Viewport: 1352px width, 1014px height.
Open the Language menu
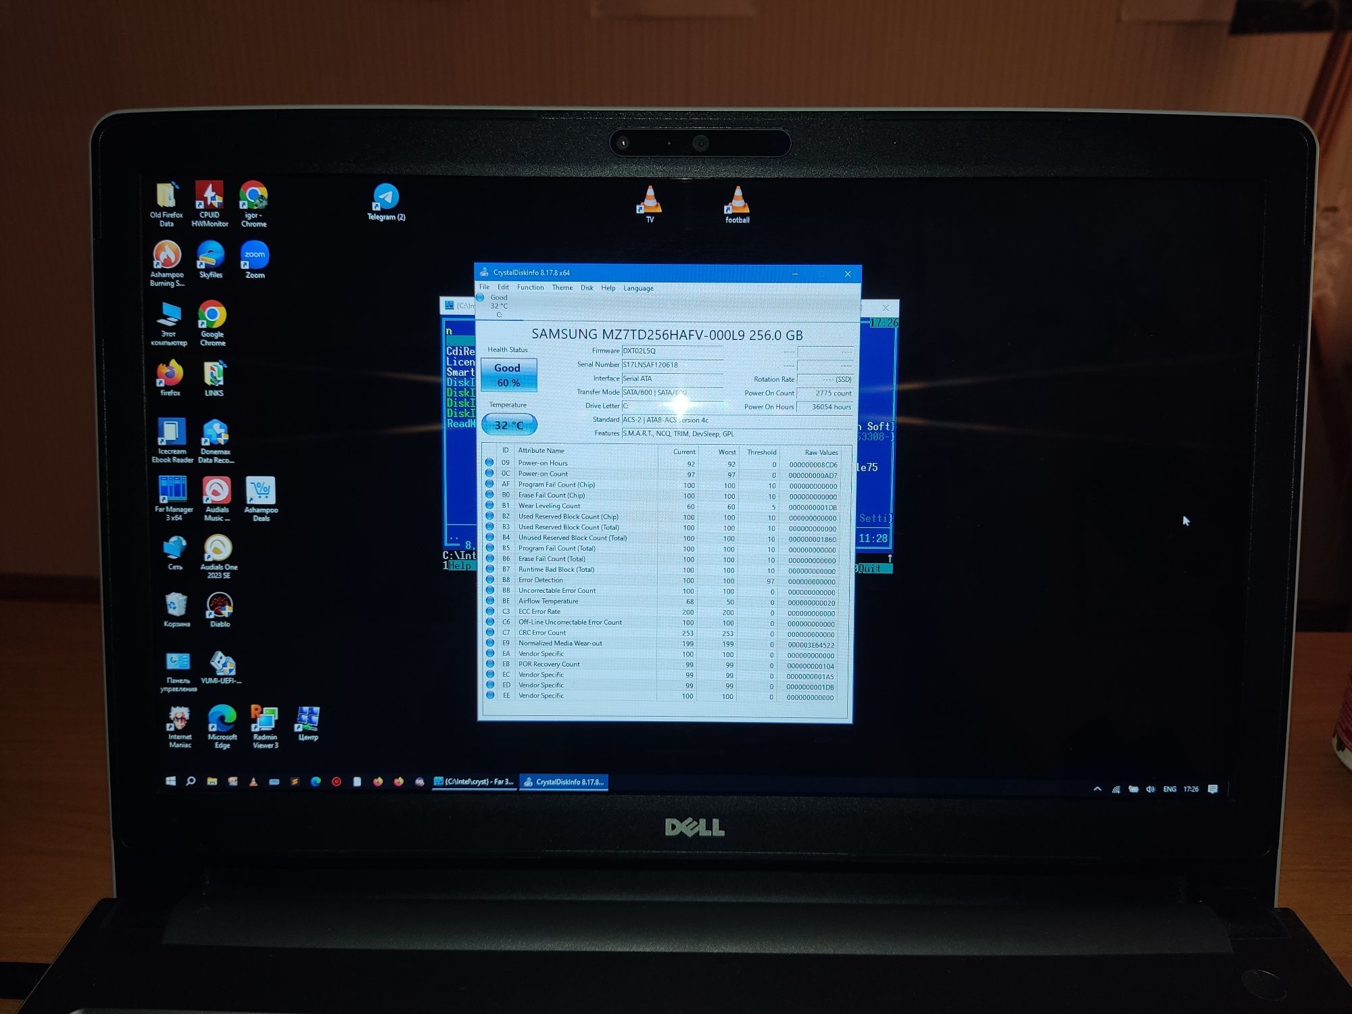click(x=639, y=288)
